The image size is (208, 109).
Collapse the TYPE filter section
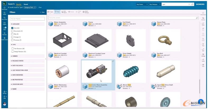[x=27, y=45]
